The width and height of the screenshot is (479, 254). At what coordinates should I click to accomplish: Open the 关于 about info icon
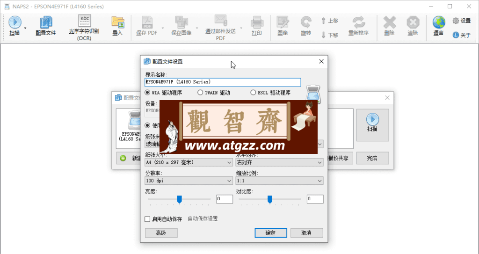[x=462, y=35]
